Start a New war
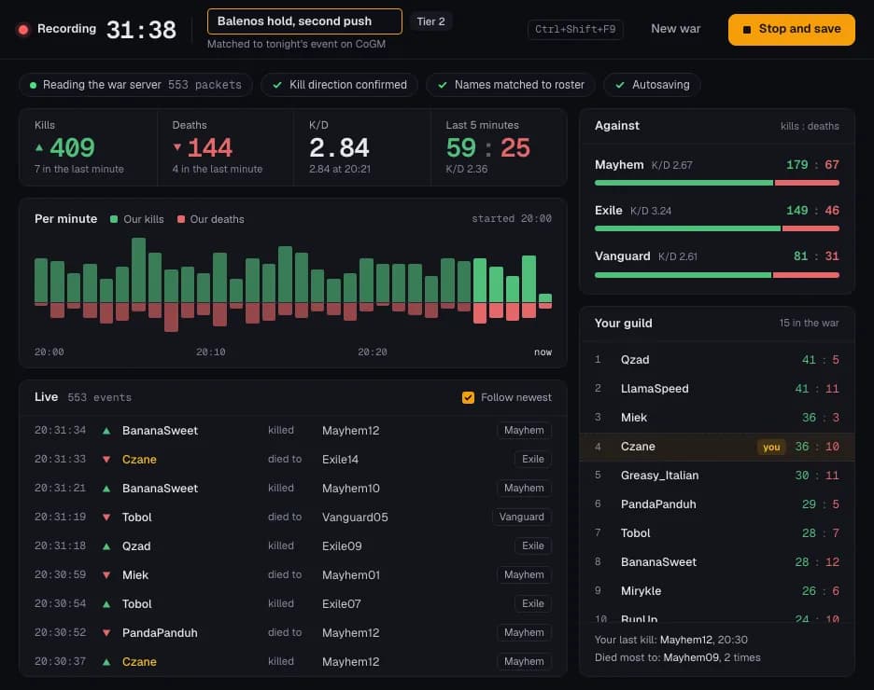The image size is (874, 690). [x=675, y=28]
